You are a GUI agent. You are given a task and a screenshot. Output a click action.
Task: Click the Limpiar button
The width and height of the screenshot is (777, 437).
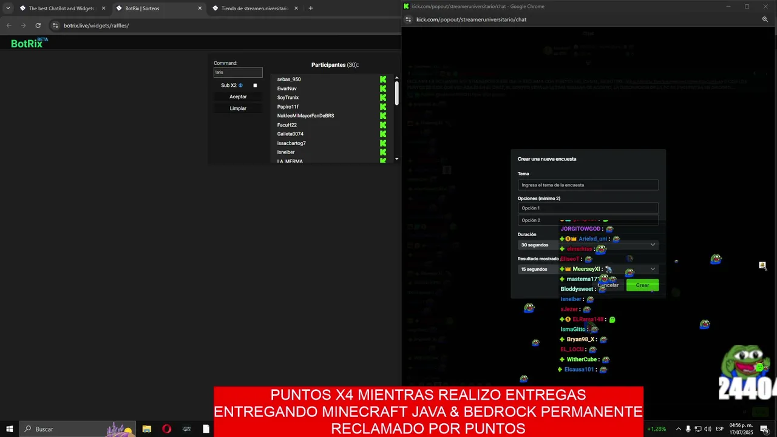coord(238,109)
